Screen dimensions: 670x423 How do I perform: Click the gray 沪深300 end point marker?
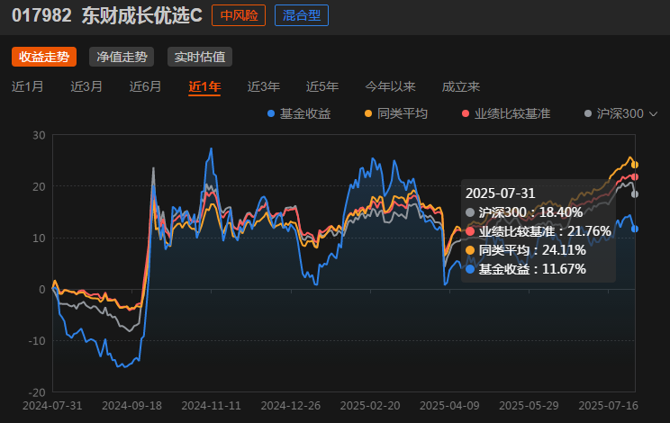tap(635, 194)
